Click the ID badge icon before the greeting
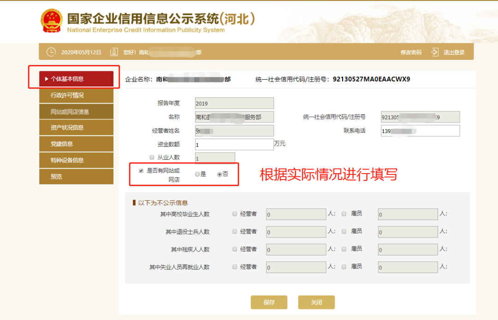The width and height of the screenshot is (498, 320). pyautogui.click(x=113, y=52)
